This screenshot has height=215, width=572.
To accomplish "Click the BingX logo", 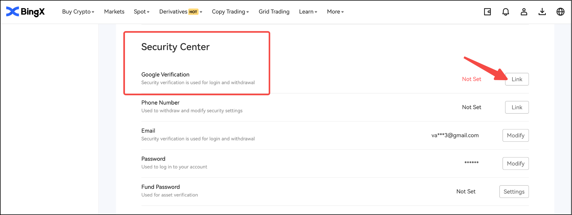I will point(25,12).
